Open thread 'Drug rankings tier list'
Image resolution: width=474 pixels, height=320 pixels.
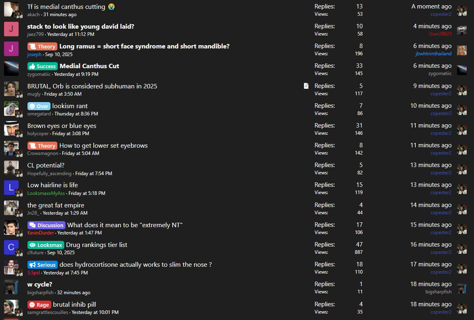97,245
